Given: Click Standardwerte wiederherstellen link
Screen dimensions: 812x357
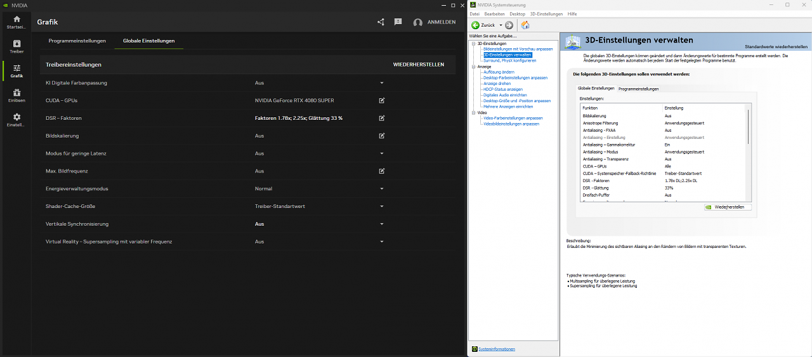Looking at the screenshot, I should coord(776,47).
